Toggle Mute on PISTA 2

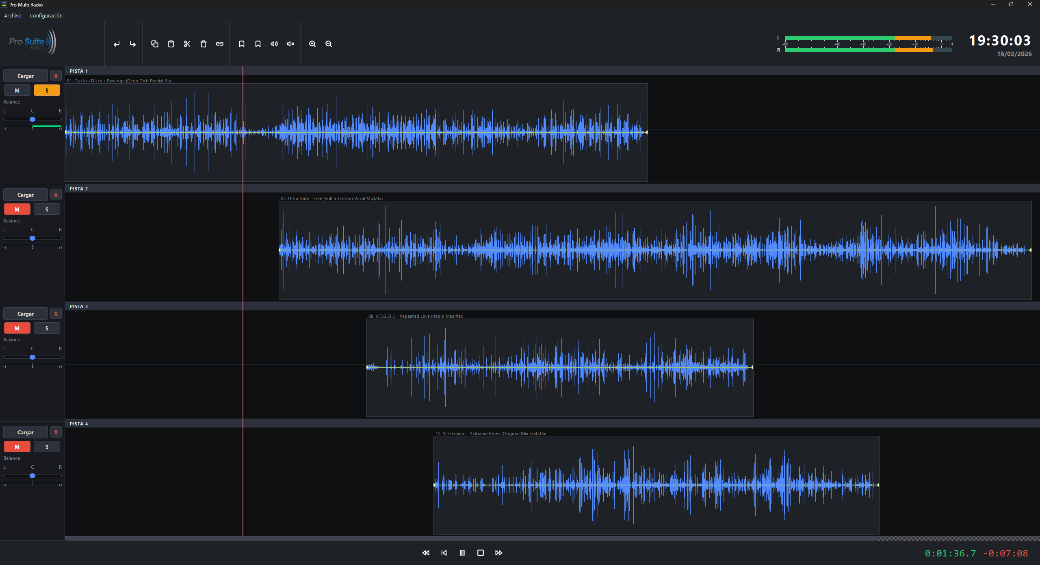[x=17, y=209]
